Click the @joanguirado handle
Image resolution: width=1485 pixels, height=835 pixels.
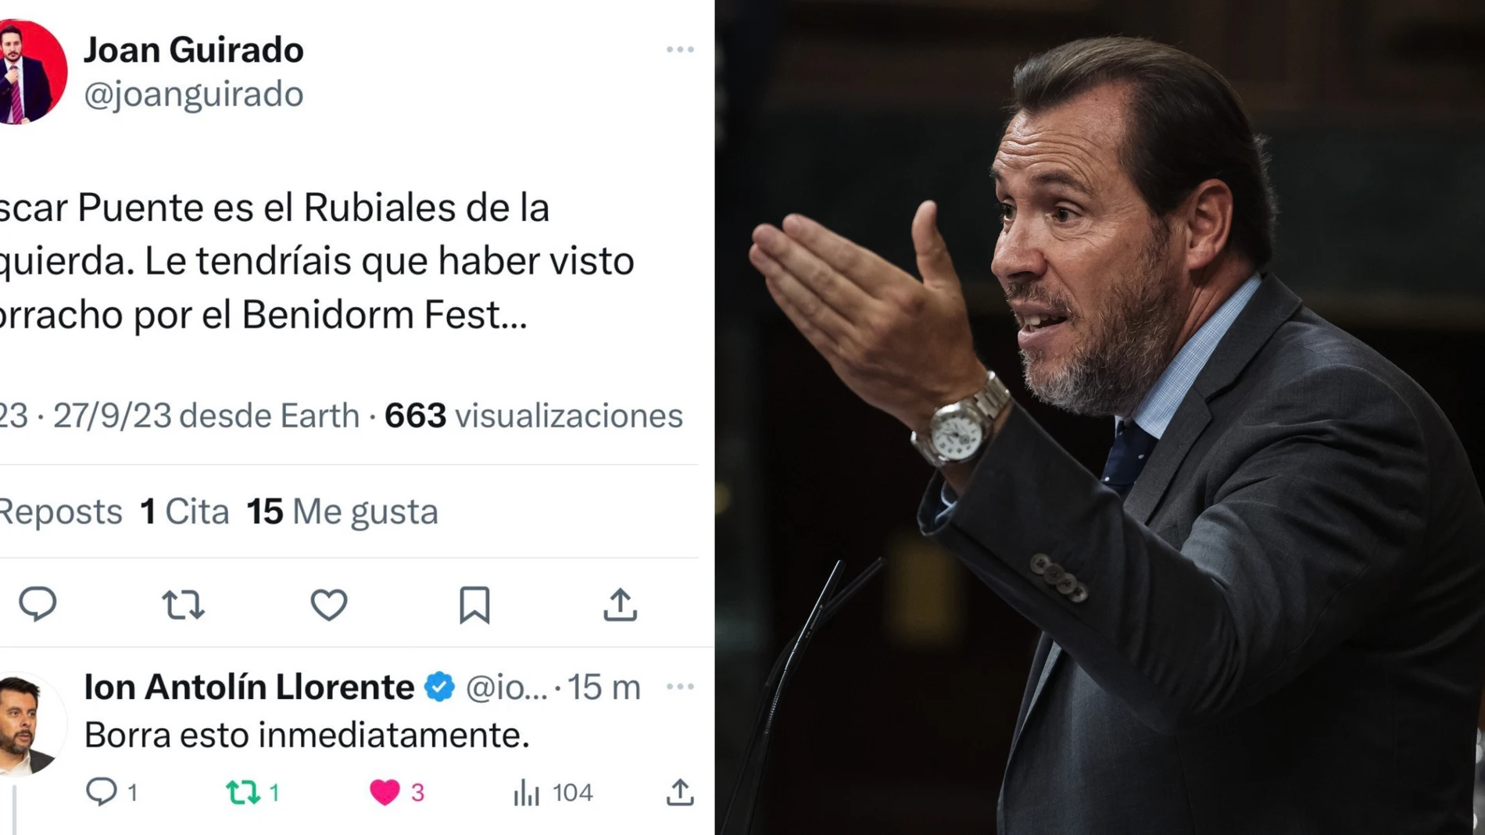[x=191, y=94]
